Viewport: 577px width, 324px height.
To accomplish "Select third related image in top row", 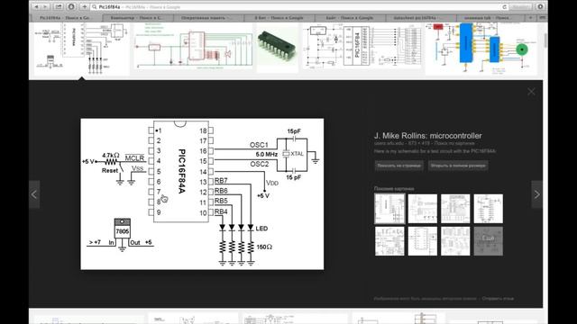I will click(x=455, y=209).
